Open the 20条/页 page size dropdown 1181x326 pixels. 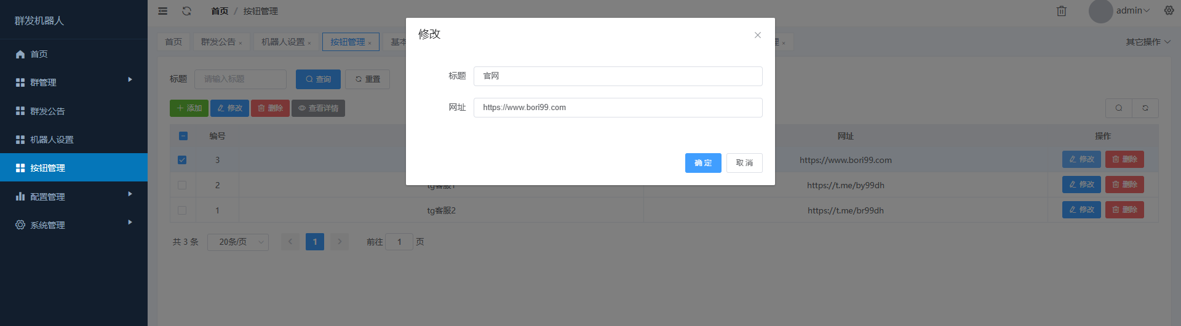coord(238,242)
